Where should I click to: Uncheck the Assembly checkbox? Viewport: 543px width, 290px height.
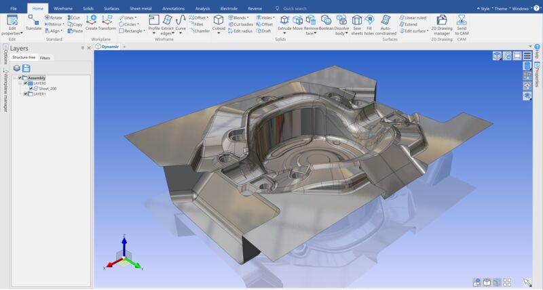point(20,78)
